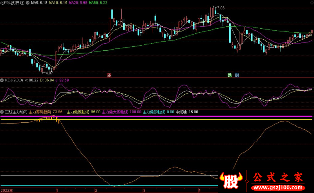Click the green MA60 legend label

[97, 3]
